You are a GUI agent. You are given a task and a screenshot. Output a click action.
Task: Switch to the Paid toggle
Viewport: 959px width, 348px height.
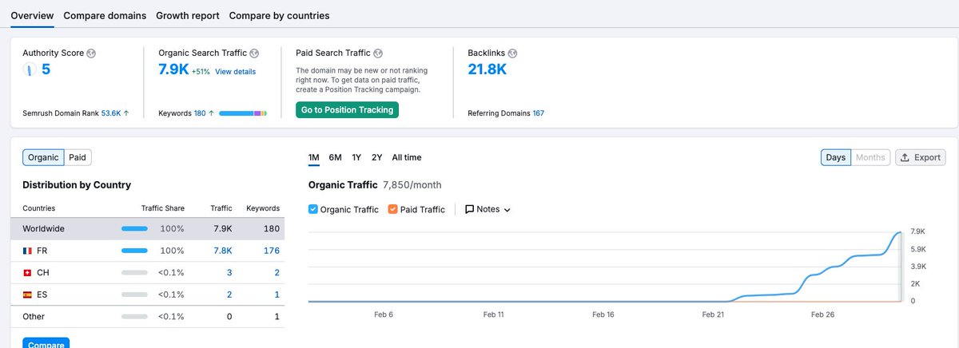[x=78, y=157]
